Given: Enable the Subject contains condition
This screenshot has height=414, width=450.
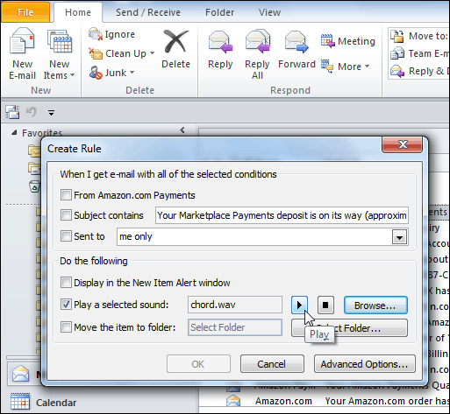Looking at the screenshot, I should click(x=66, y=215).
